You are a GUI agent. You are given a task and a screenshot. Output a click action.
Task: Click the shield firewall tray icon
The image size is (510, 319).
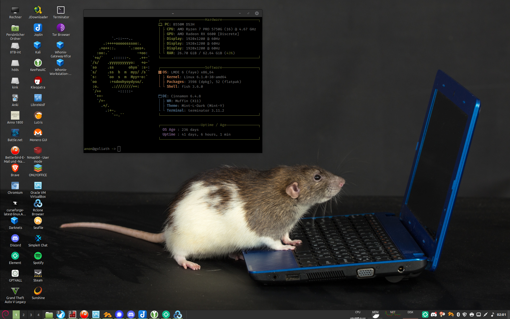coord(465,314)
